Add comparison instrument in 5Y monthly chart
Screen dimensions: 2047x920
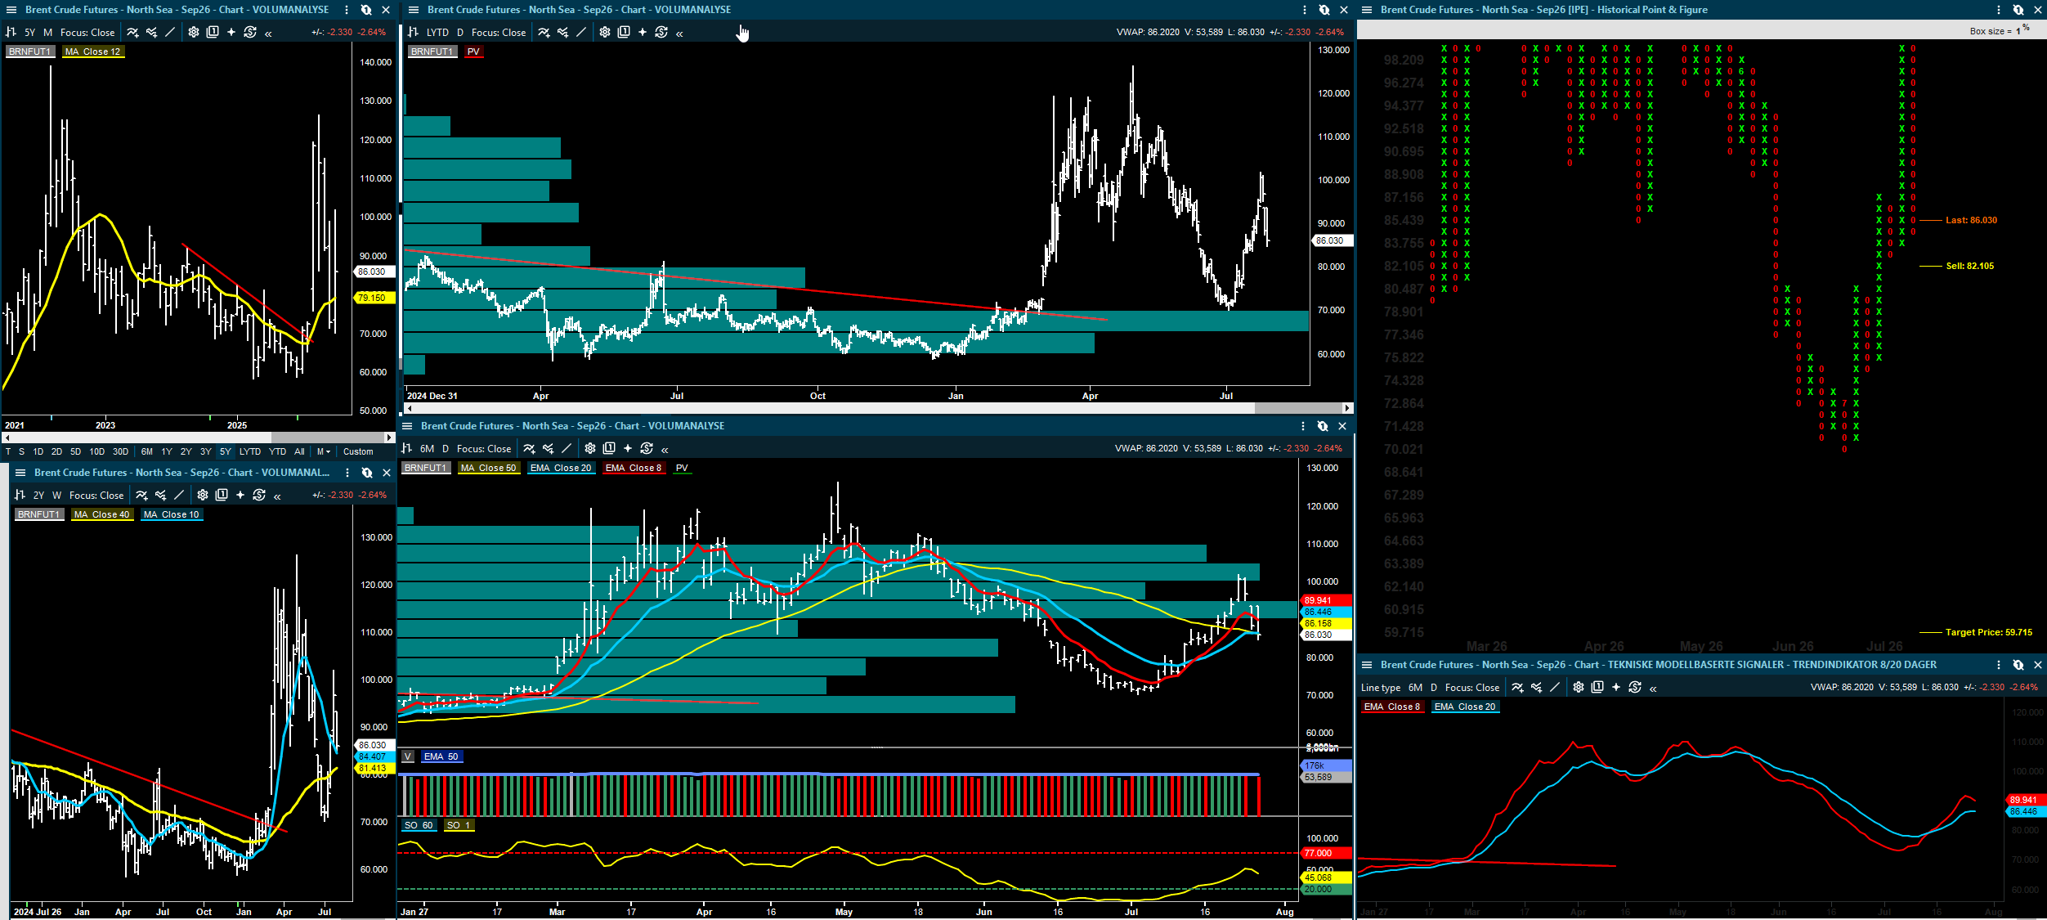click(151, 33)
